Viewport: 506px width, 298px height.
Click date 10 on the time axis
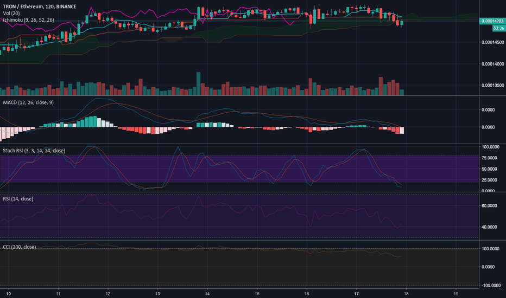(x=8, y=294)
